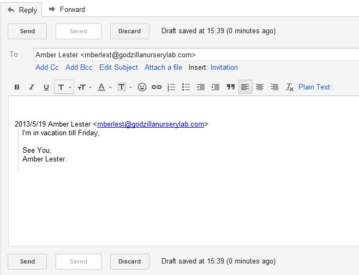Align text left

245,87
